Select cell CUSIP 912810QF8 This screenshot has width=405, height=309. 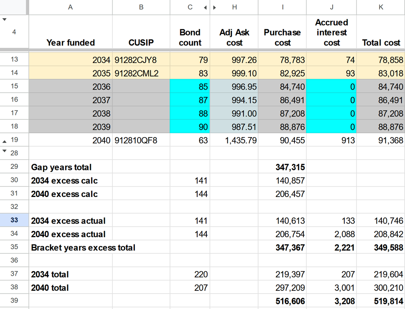[x=141, y=140]
